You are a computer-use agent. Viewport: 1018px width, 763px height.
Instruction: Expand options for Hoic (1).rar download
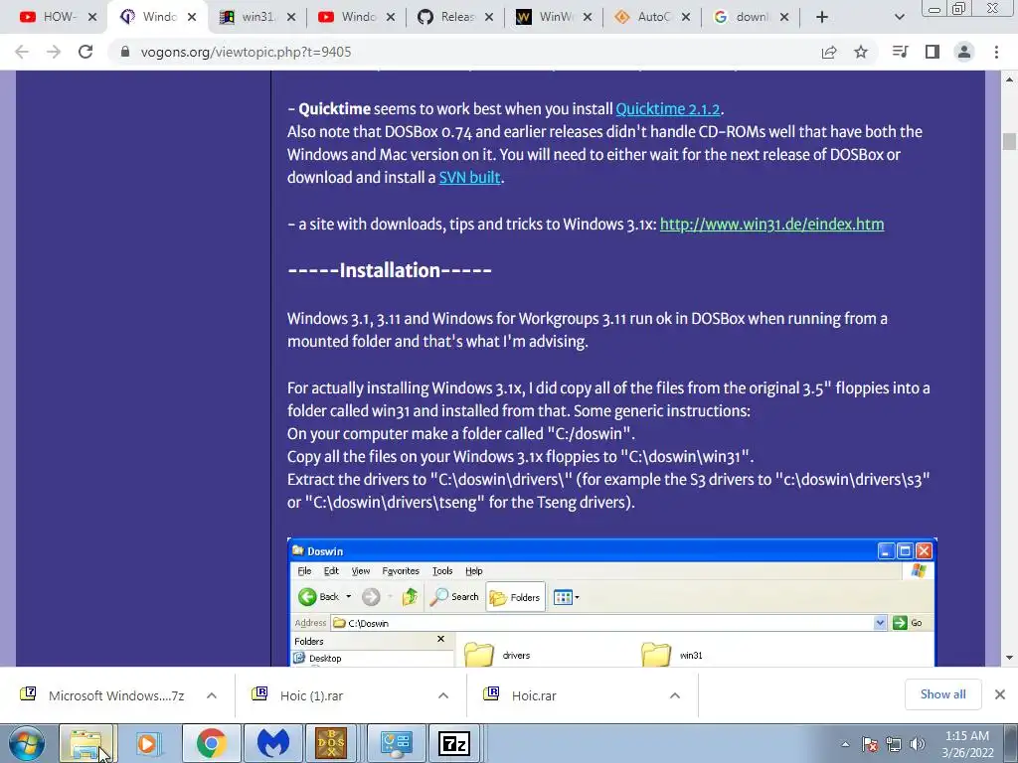point(442,695)
